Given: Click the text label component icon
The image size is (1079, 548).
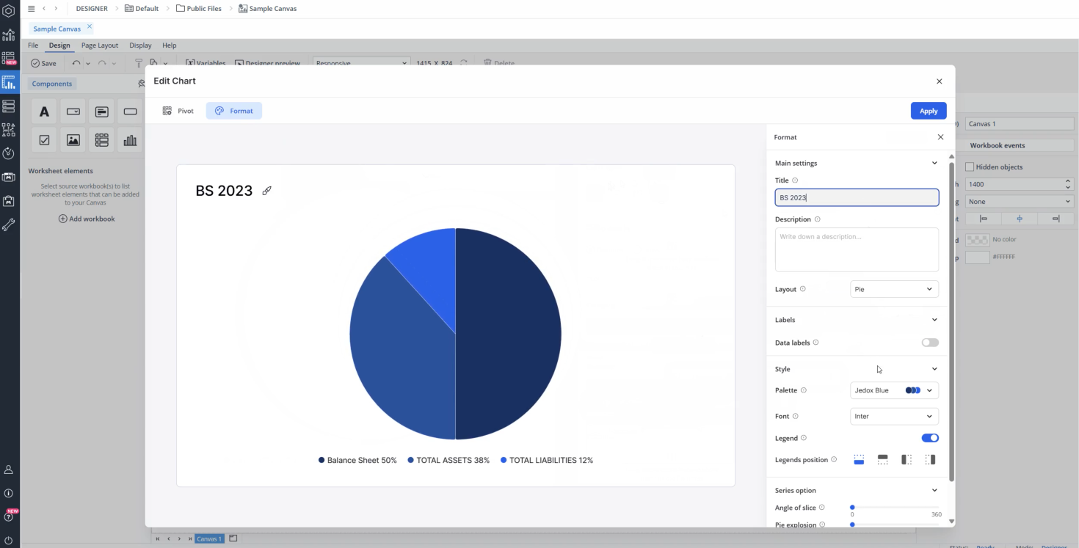Looking at the screenshot, I should 44,112.
